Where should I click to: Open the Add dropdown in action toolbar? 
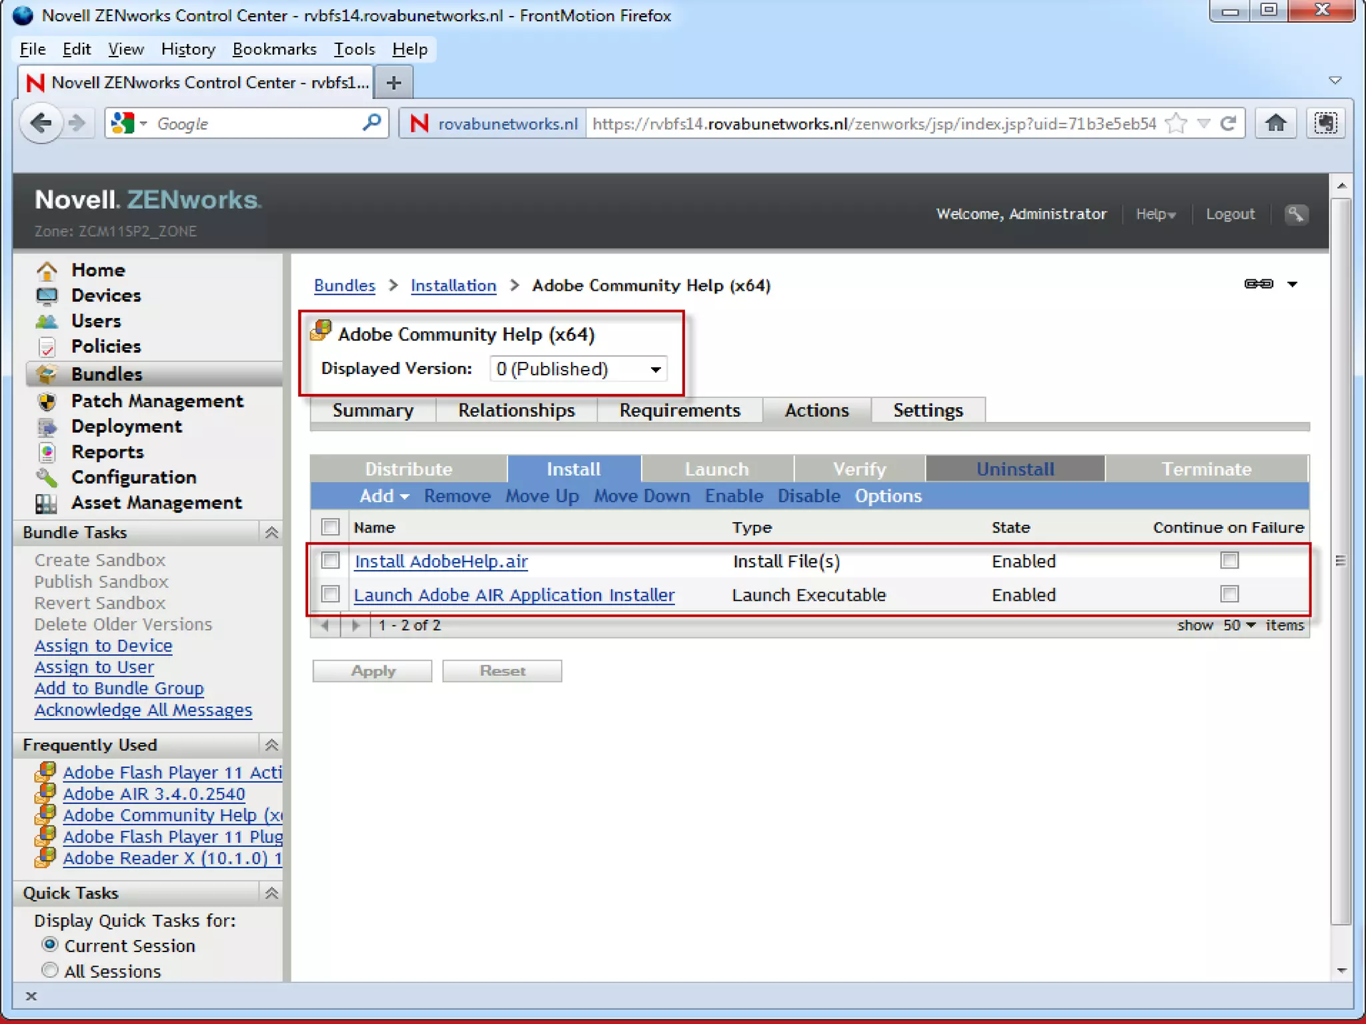(x=384, y=496)
